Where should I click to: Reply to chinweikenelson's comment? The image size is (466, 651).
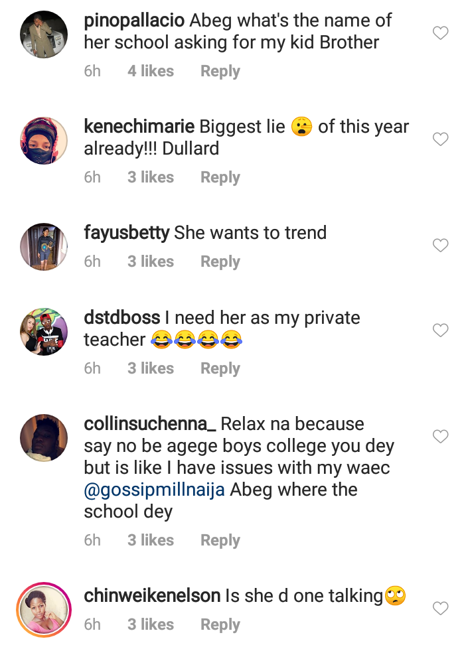pos(220,624)
